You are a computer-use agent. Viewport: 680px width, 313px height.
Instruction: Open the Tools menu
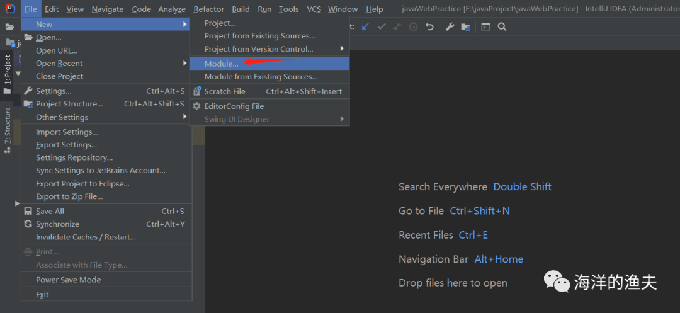click(289, 9)
